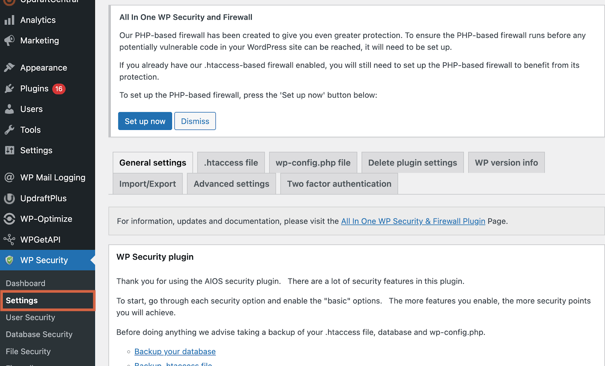Switch to the WP version info tab

click(506, 162)
